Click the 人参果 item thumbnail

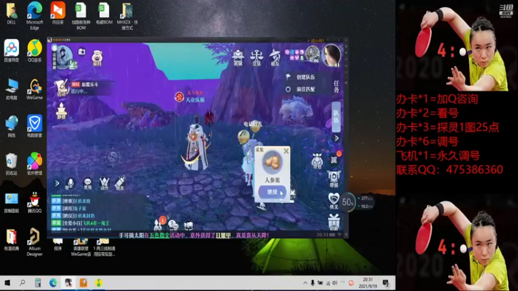tap(272, 162)
